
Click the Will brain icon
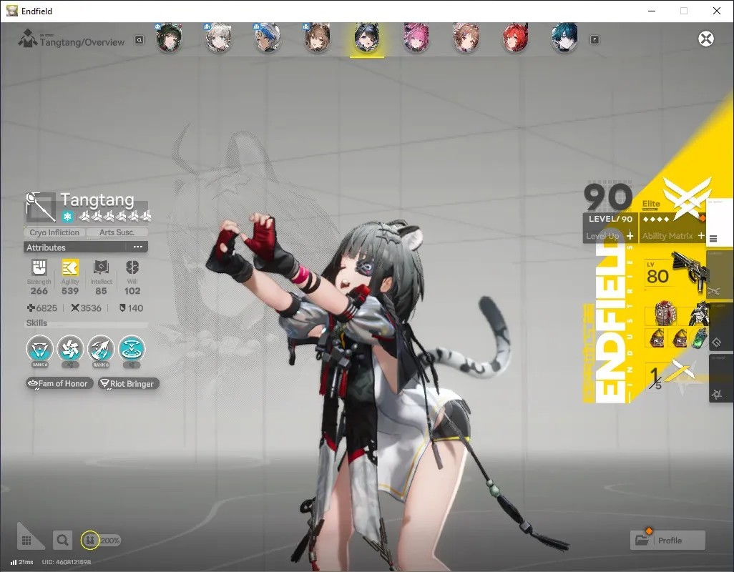[132, 267]
